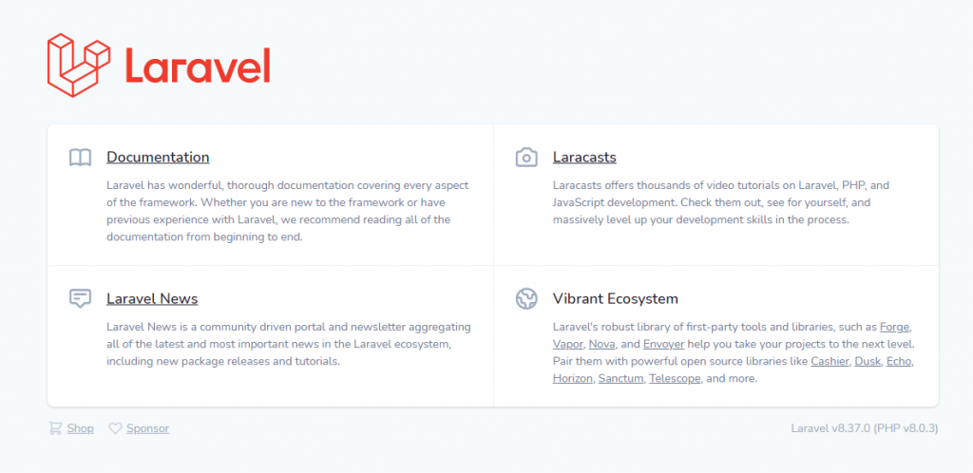Click the open book Documentation icon
The image size is (973, 473).
[80, 158]
